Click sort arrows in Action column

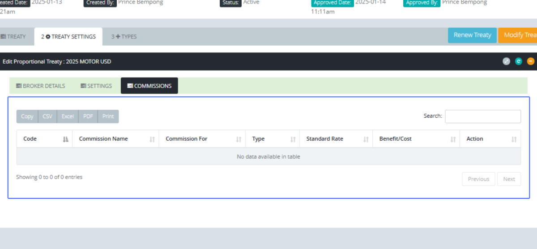514,139
